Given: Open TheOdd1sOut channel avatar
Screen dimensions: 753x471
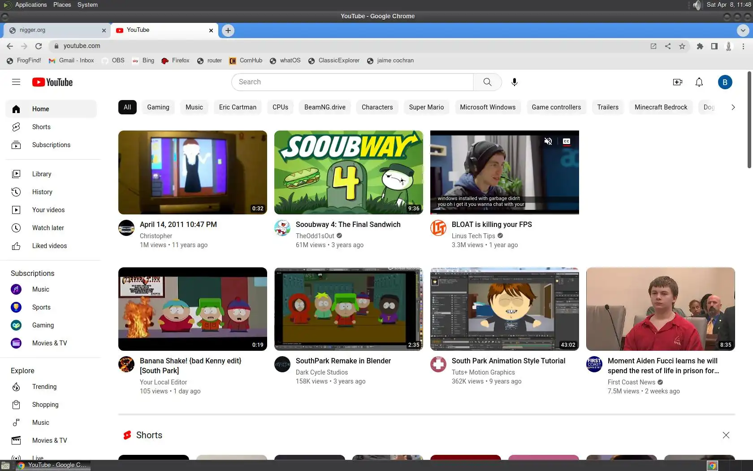Looking at the screenshot, I should [x=282, y=228].
